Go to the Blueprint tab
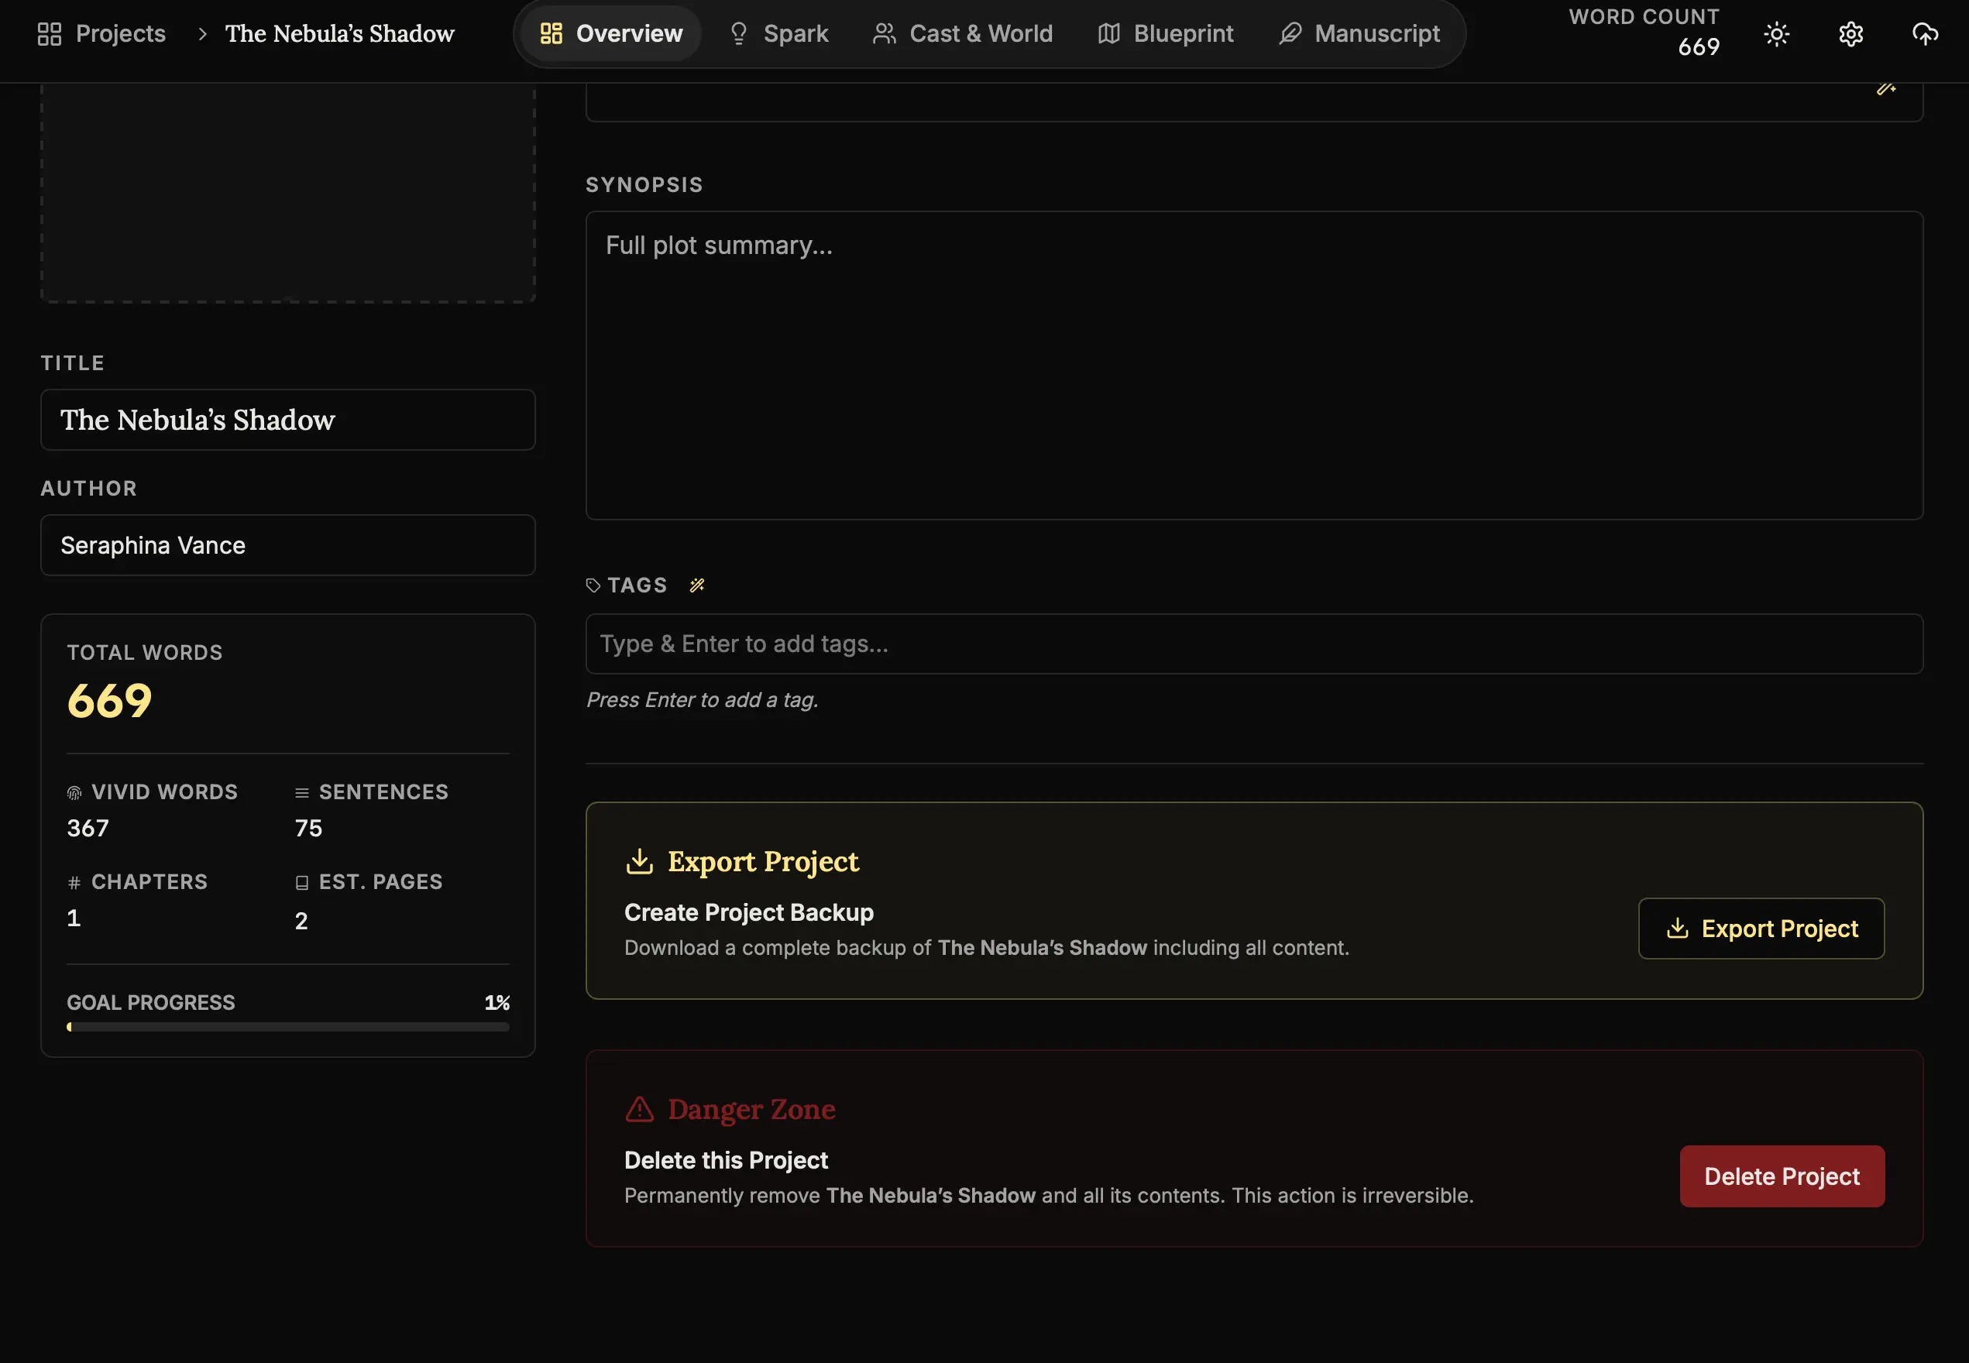Viewport: 1969px width, 1363px height. (1165, 34)
